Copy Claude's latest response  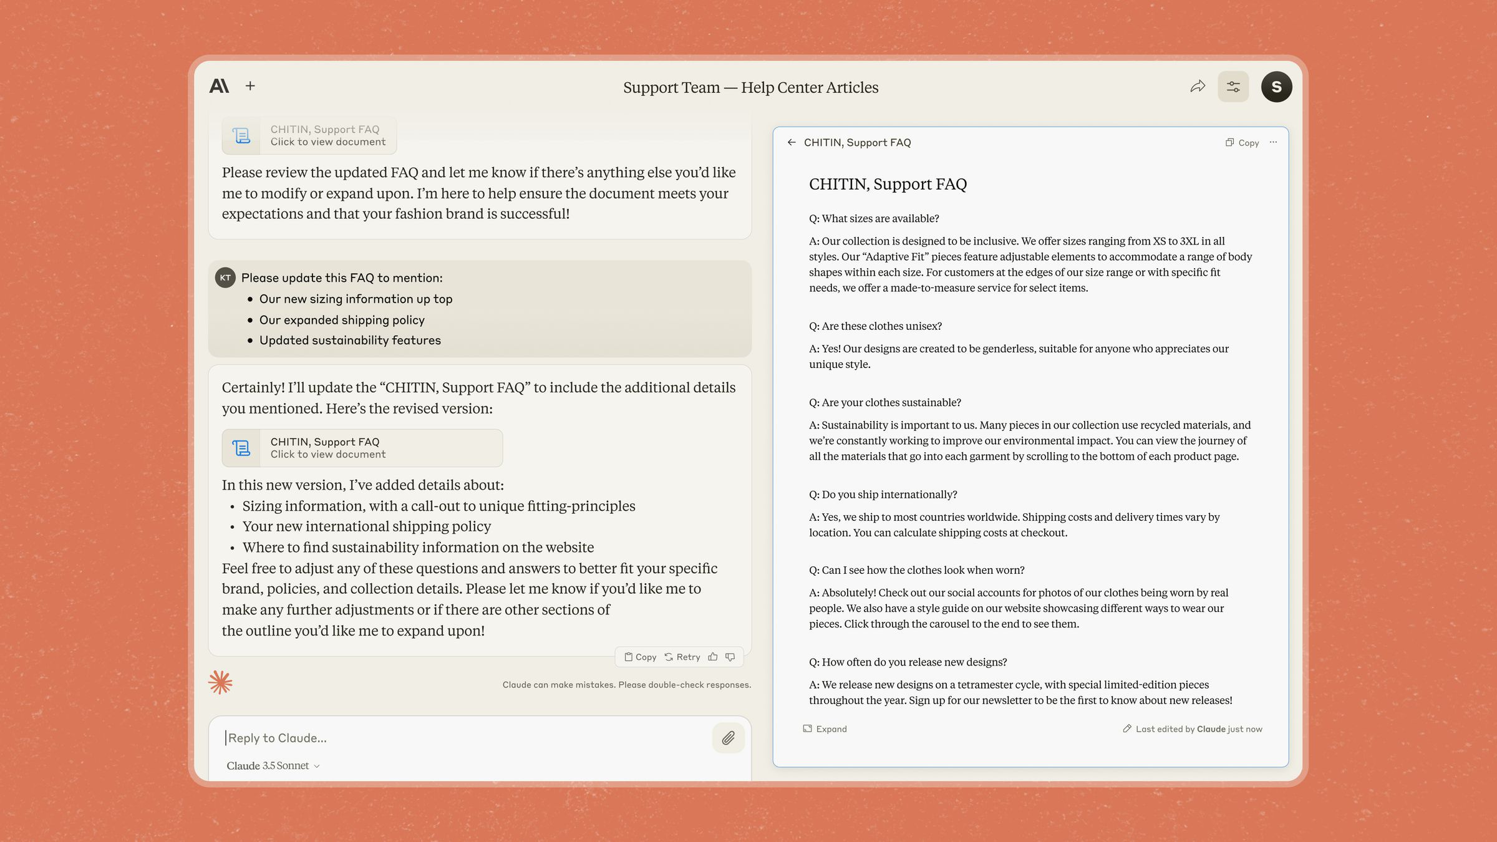[641, 657]
